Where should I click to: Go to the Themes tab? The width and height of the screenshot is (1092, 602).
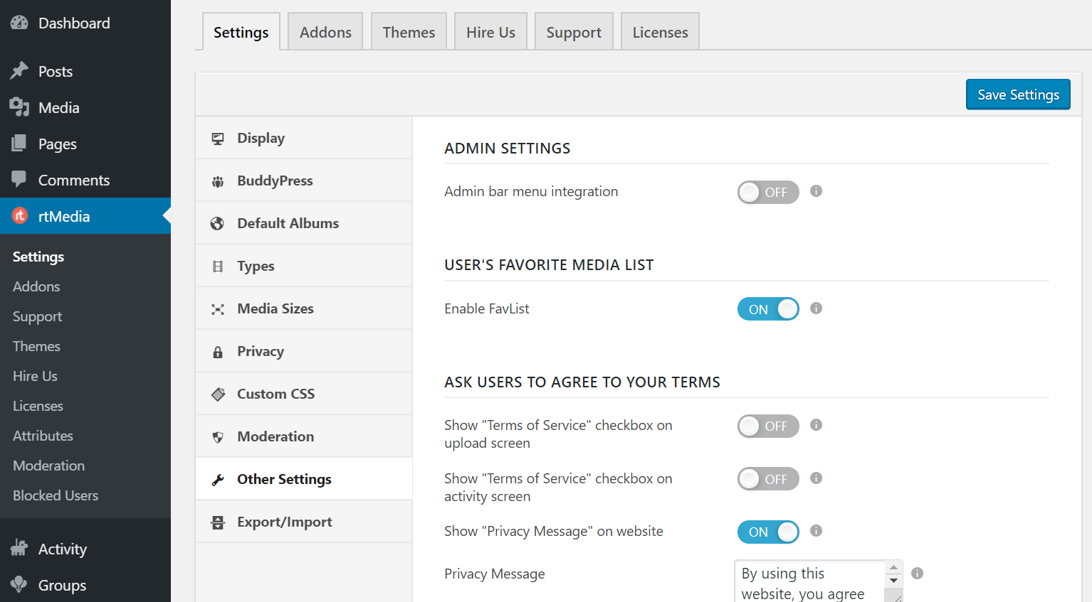coord(408,31)
